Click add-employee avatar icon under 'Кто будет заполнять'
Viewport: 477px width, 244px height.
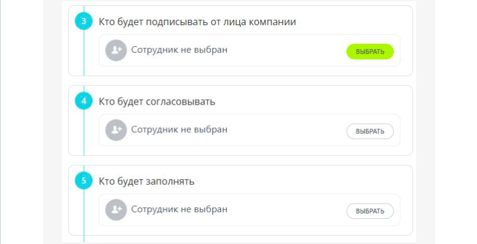(116, 210)
